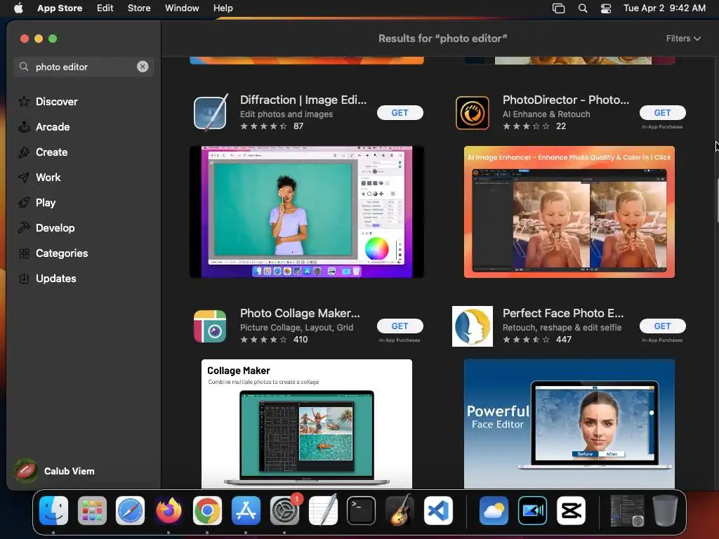Open the Updates section

click(x=47, y=278)
